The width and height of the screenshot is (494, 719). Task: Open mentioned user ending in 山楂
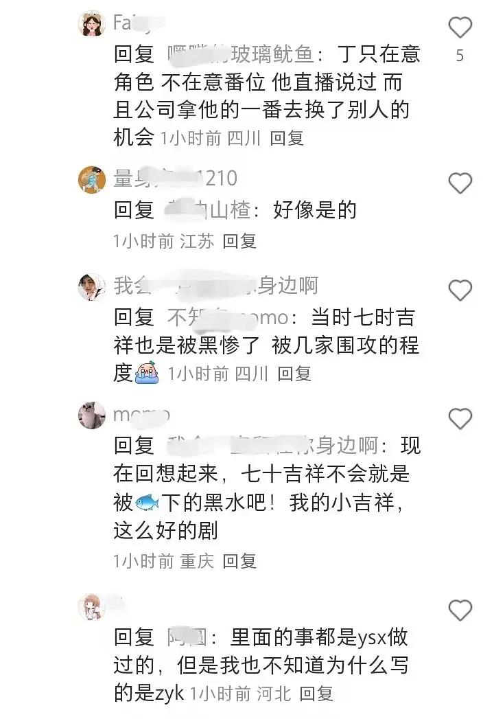tap(208, 210)
